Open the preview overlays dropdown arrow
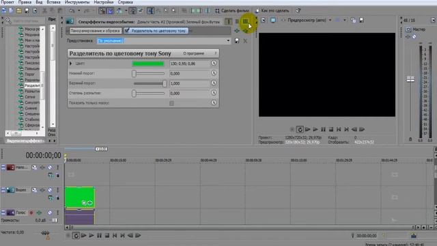437x246 pixels. (x=345, y=20)
